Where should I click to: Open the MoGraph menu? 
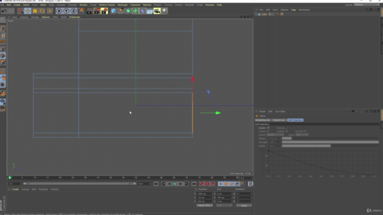click(122, 5)
